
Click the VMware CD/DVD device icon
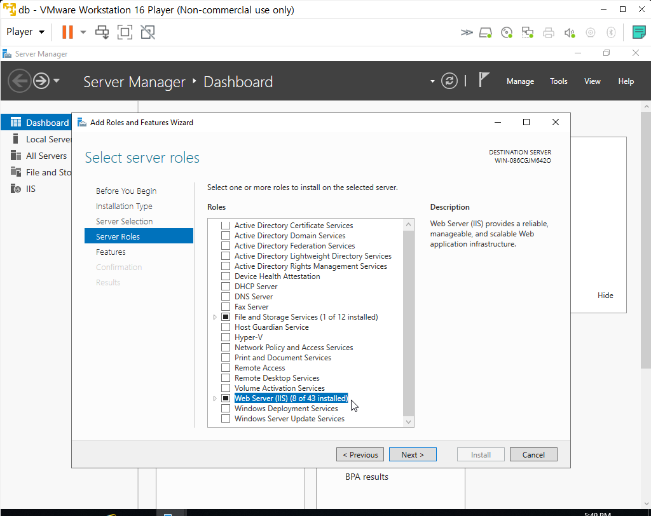[507, 32]
